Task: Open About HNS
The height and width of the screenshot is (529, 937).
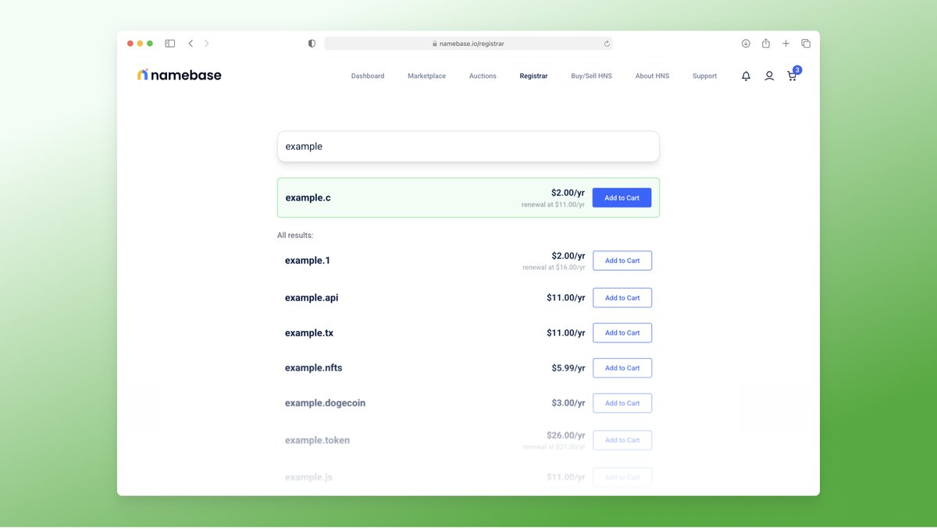Action: pos(652,76)
